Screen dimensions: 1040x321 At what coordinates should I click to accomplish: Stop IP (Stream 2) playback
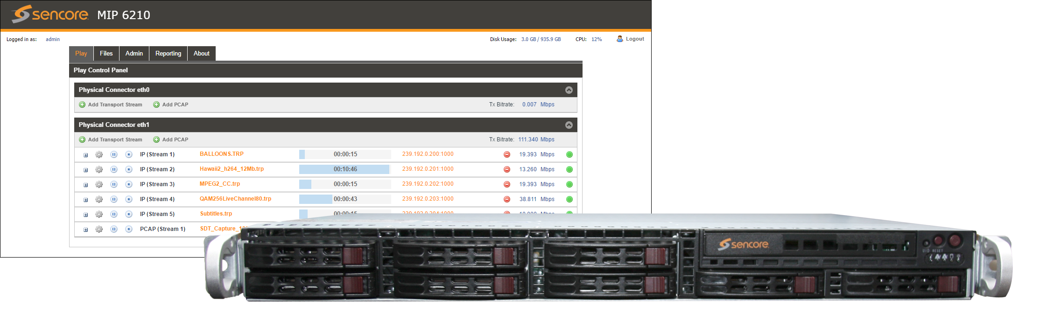tap(129, 169)
